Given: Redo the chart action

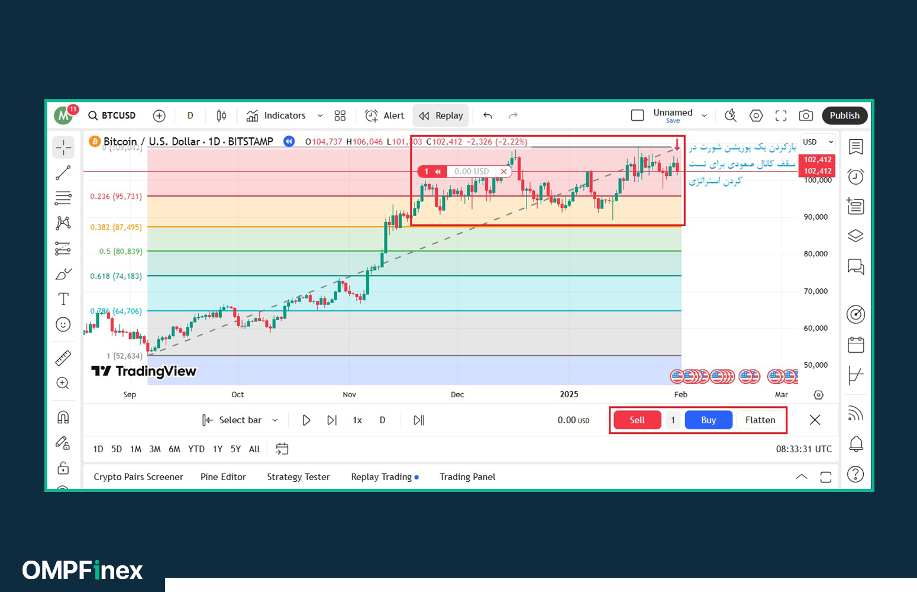Looking at the screenshot, I should (513, 115).
